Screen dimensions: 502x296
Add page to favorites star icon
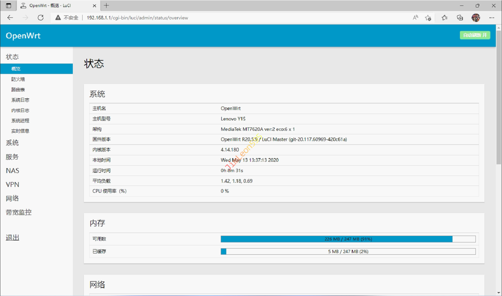(428, 18)
